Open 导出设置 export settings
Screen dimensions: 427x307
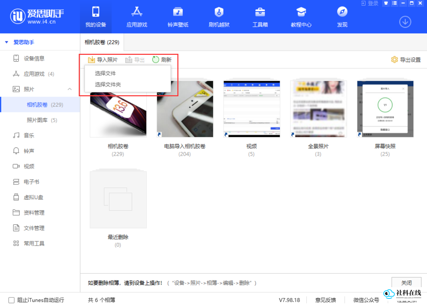[406, 60]
